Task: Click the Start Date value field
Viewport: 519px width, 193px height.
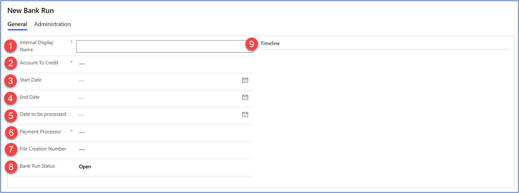Action: point(157,81)
